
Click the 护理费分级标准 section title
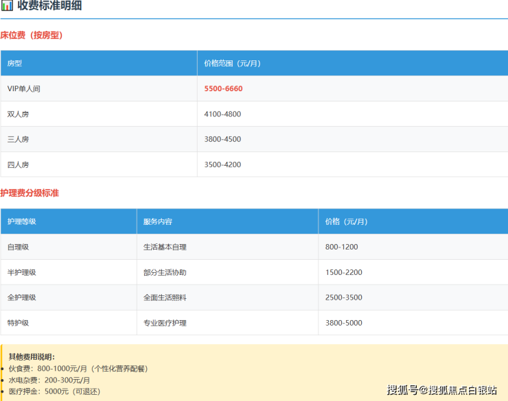pos(30,193)
